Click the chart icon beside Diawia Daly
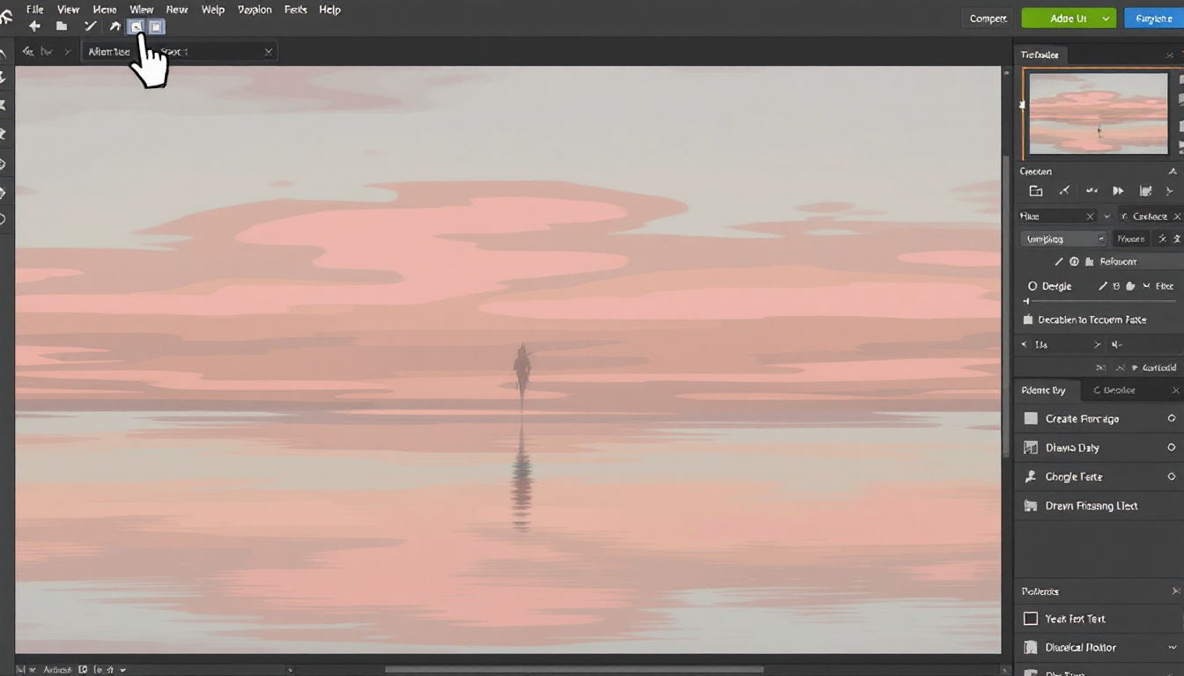 (1031, 448)
